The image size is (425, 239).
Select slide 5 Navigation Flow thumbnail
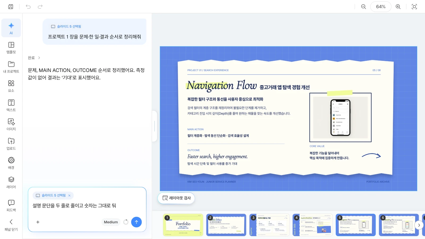click(356, 225)
